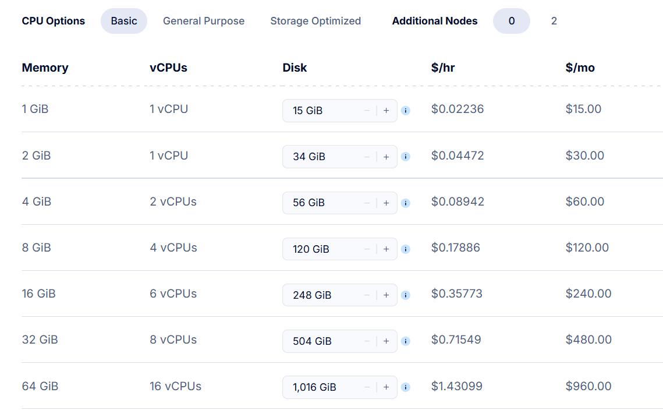The image size is (663, 410).
Task: Click info icon beside 56 GiB disk
Action: [x=406, y=203]
